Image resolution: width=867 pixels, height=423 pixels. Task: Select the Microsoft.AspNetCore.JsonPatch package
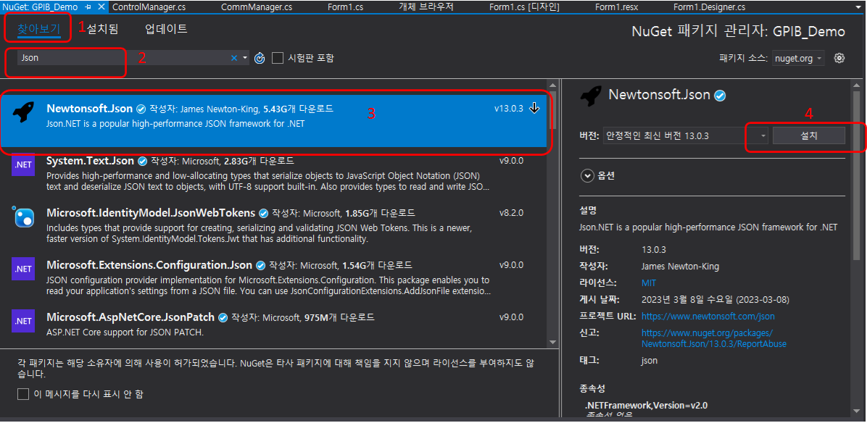coord(274,324)
